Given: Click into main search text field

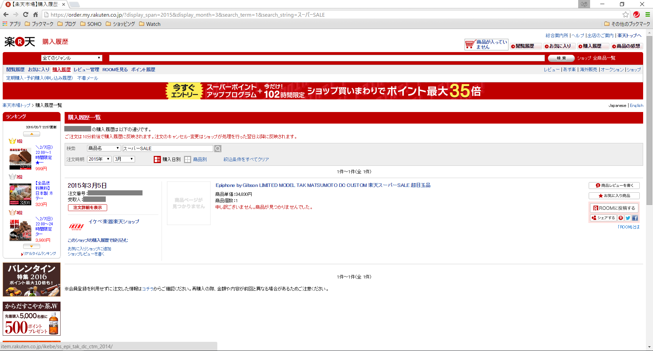Looking at the screenshot, I should pos(327,58).
